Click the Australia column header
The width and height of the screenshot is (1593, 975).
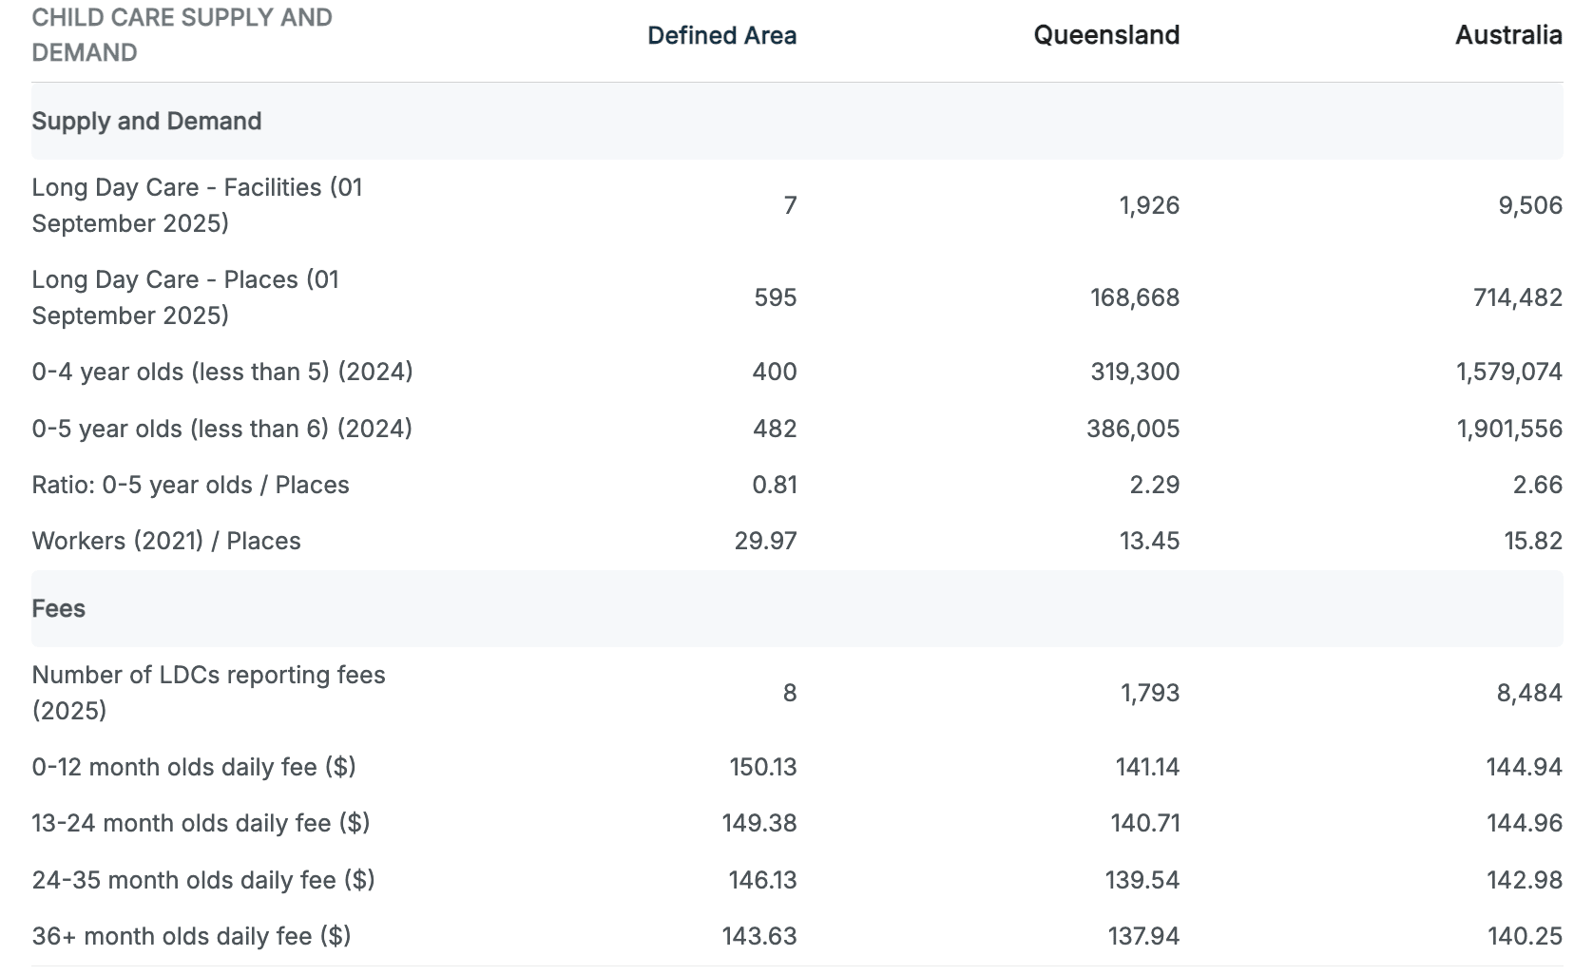1508,35
